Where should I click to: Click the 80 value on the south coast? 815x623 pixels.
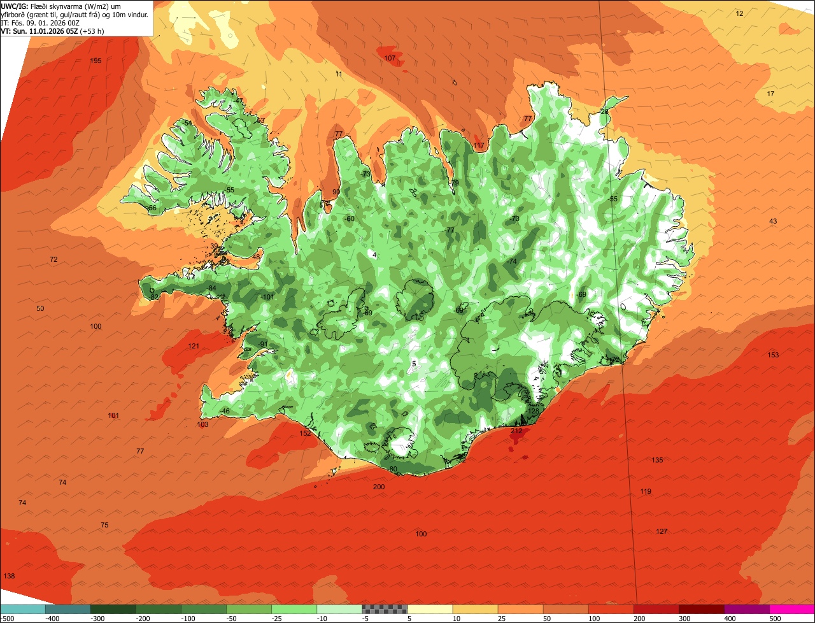click(x=393, y=469)
